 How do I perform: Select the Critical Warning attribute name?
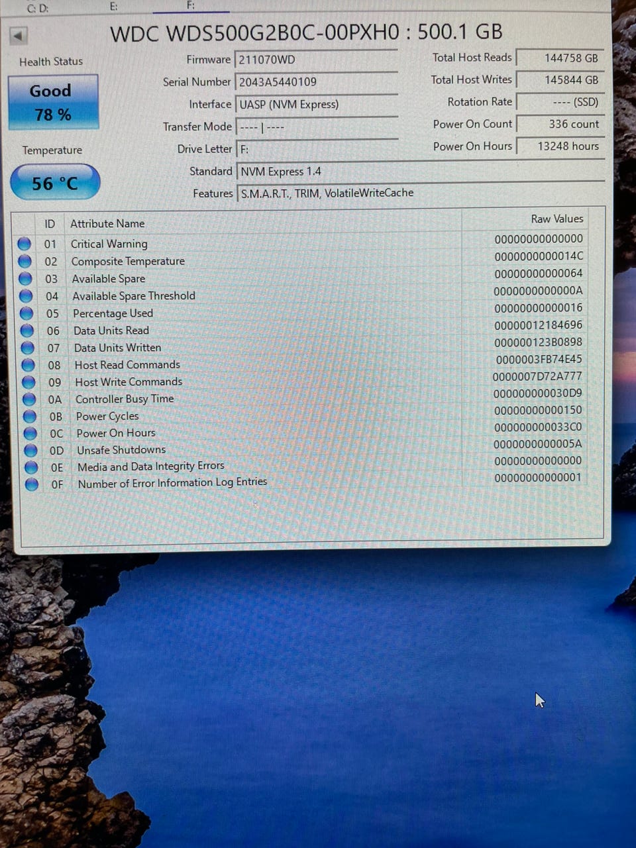[x=109, y=244]
